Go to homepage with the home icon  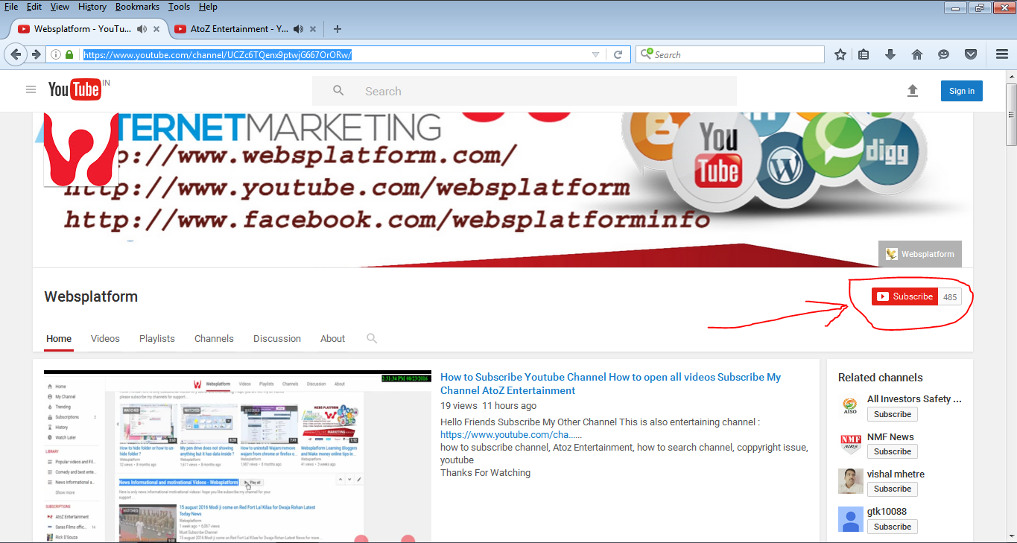point(916,54)
